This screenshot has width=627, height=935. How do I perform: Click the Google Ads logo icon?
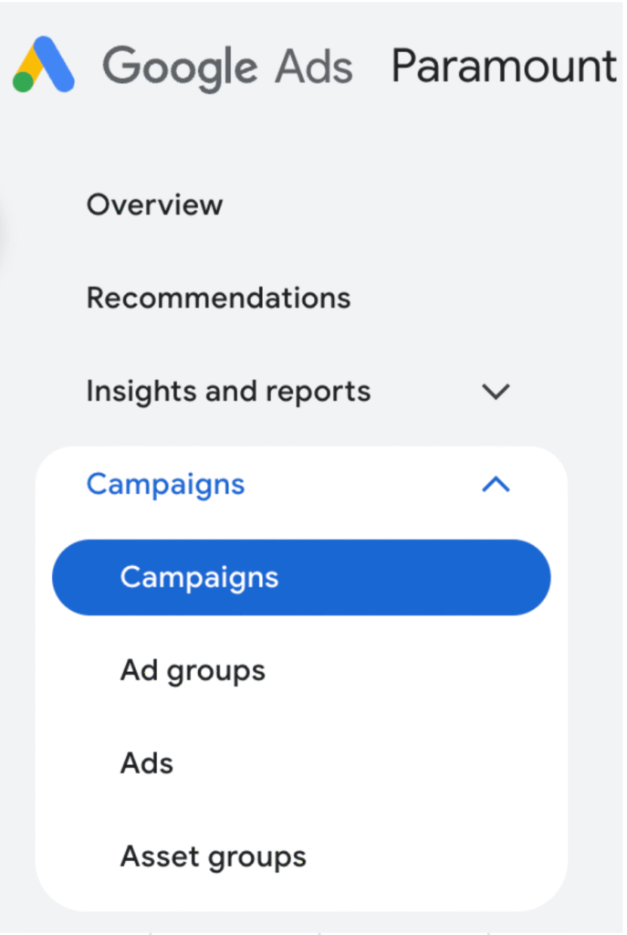coord(44,65)
